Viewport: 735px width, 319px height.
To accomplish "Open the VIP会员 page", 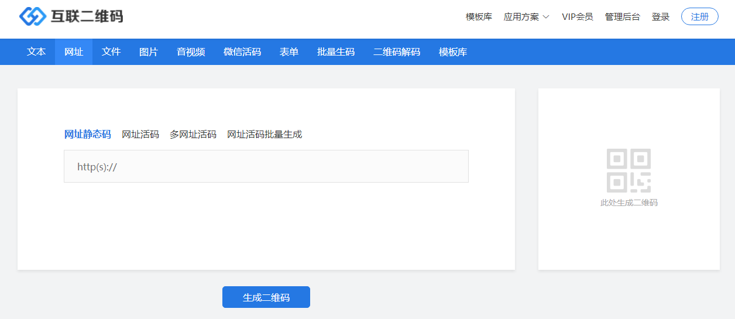I will pyautogui.click(x=577, y=17).
